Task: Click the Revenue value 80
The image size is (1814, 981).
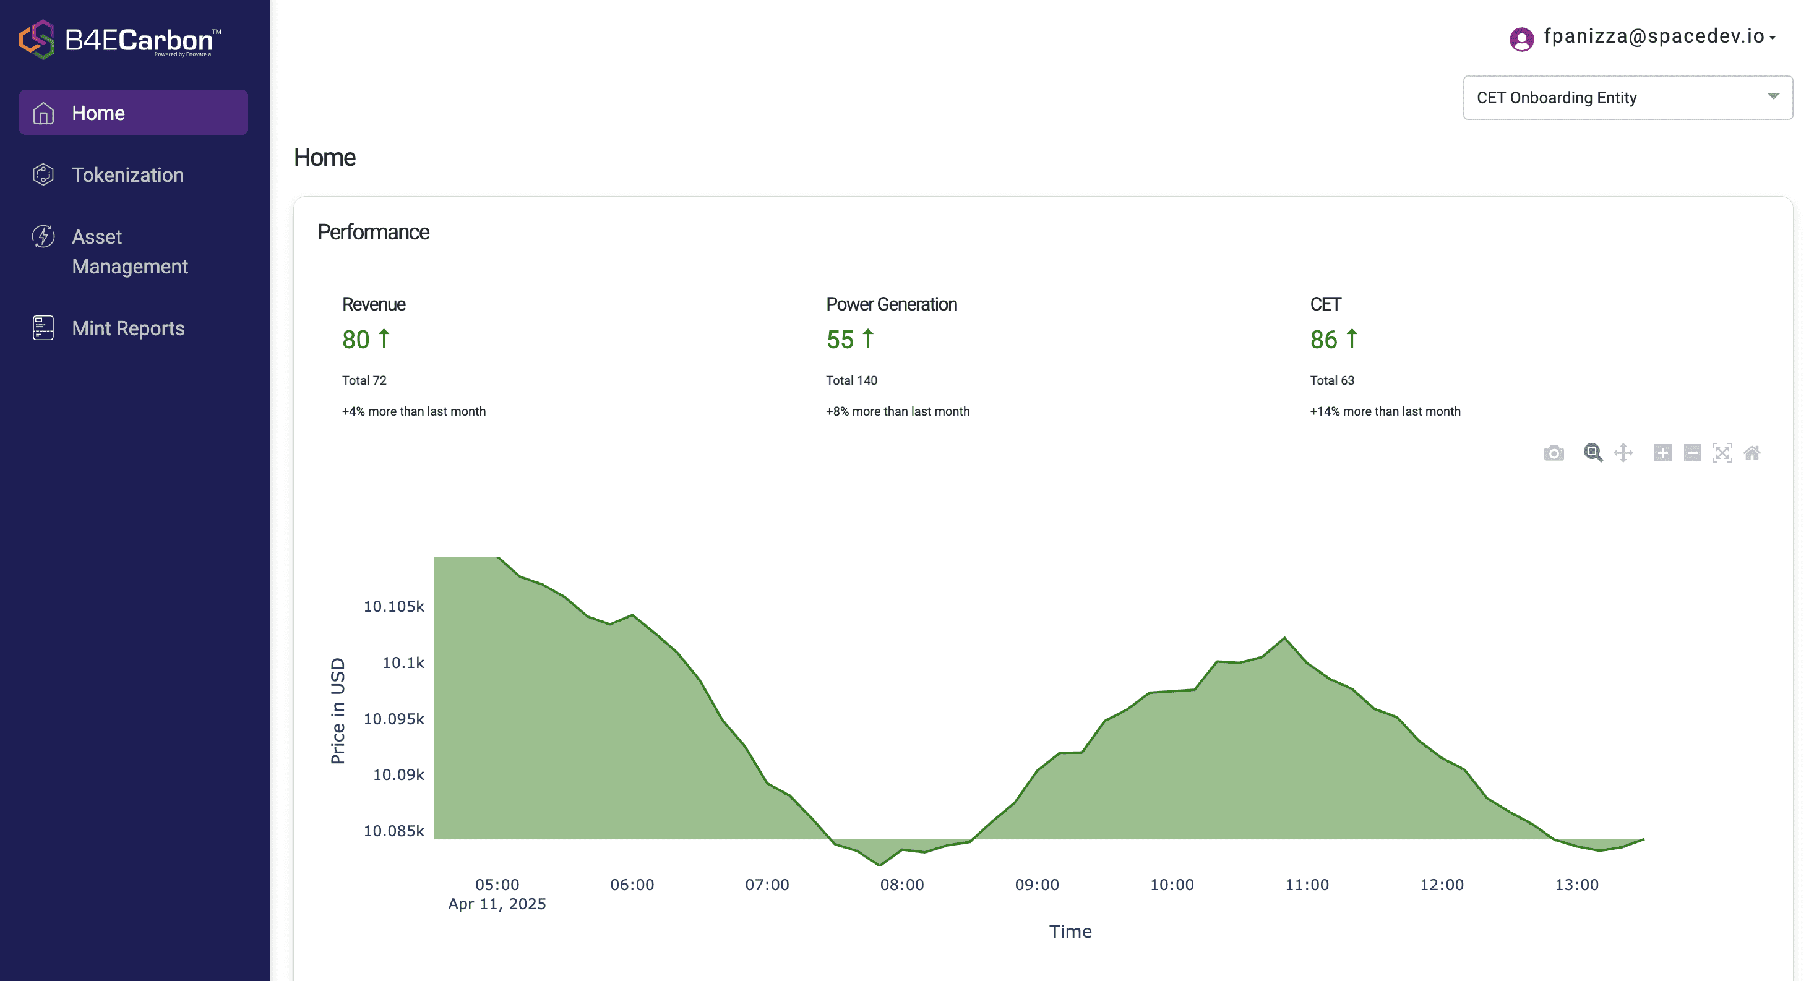Action: click(356, 340)
